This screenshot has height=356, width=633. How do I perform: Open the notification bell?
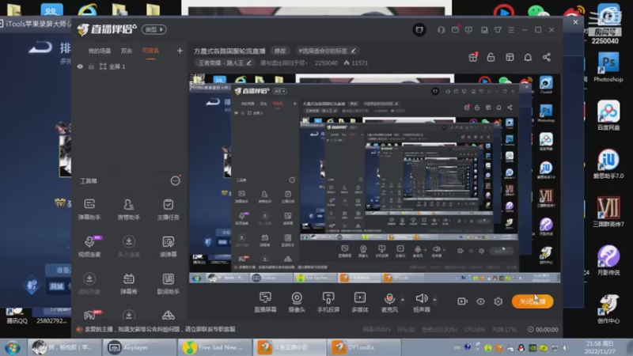(x=528, y=57)
